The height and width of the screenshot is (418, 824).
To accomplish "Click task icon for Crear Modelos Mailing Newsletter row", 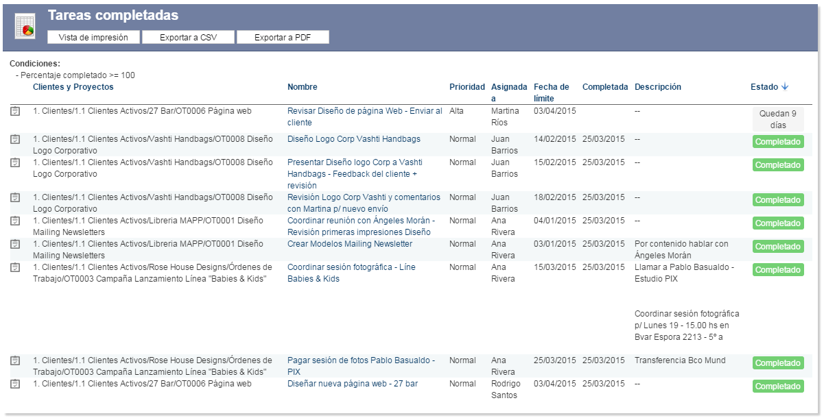I will (x=15, y=244).
